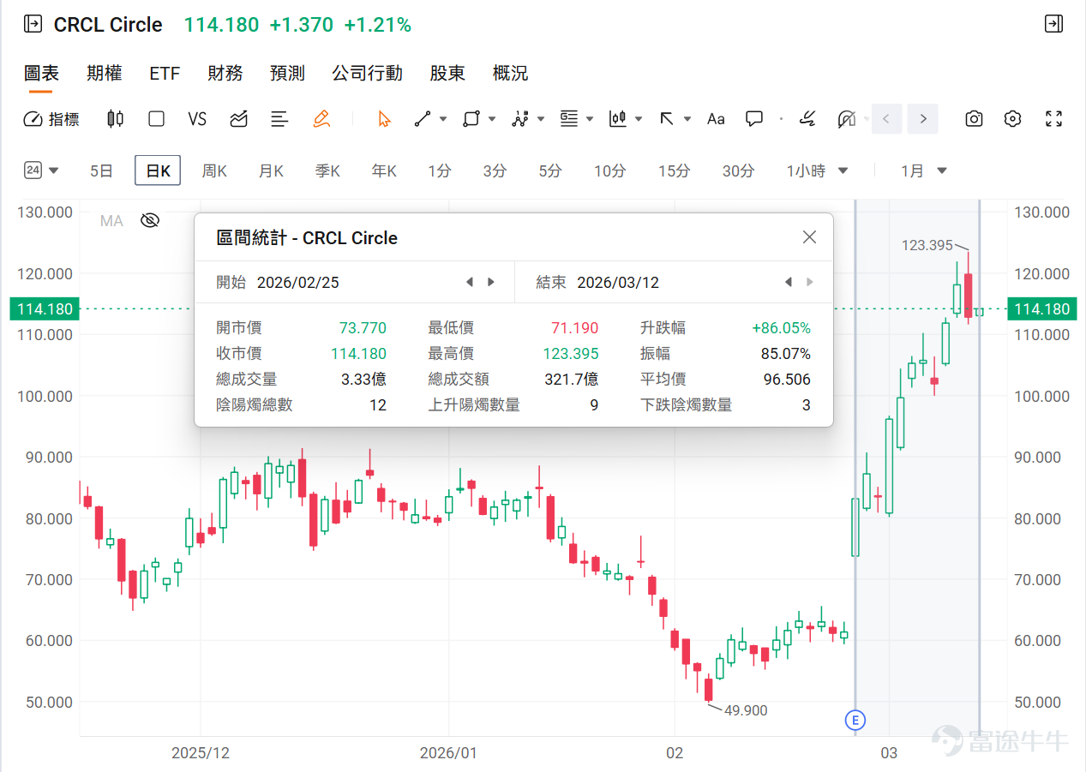Viewport: 1086px width, 772px height.
Task: Click the overlay trend chart icon
Action: [x=239, y=119]
